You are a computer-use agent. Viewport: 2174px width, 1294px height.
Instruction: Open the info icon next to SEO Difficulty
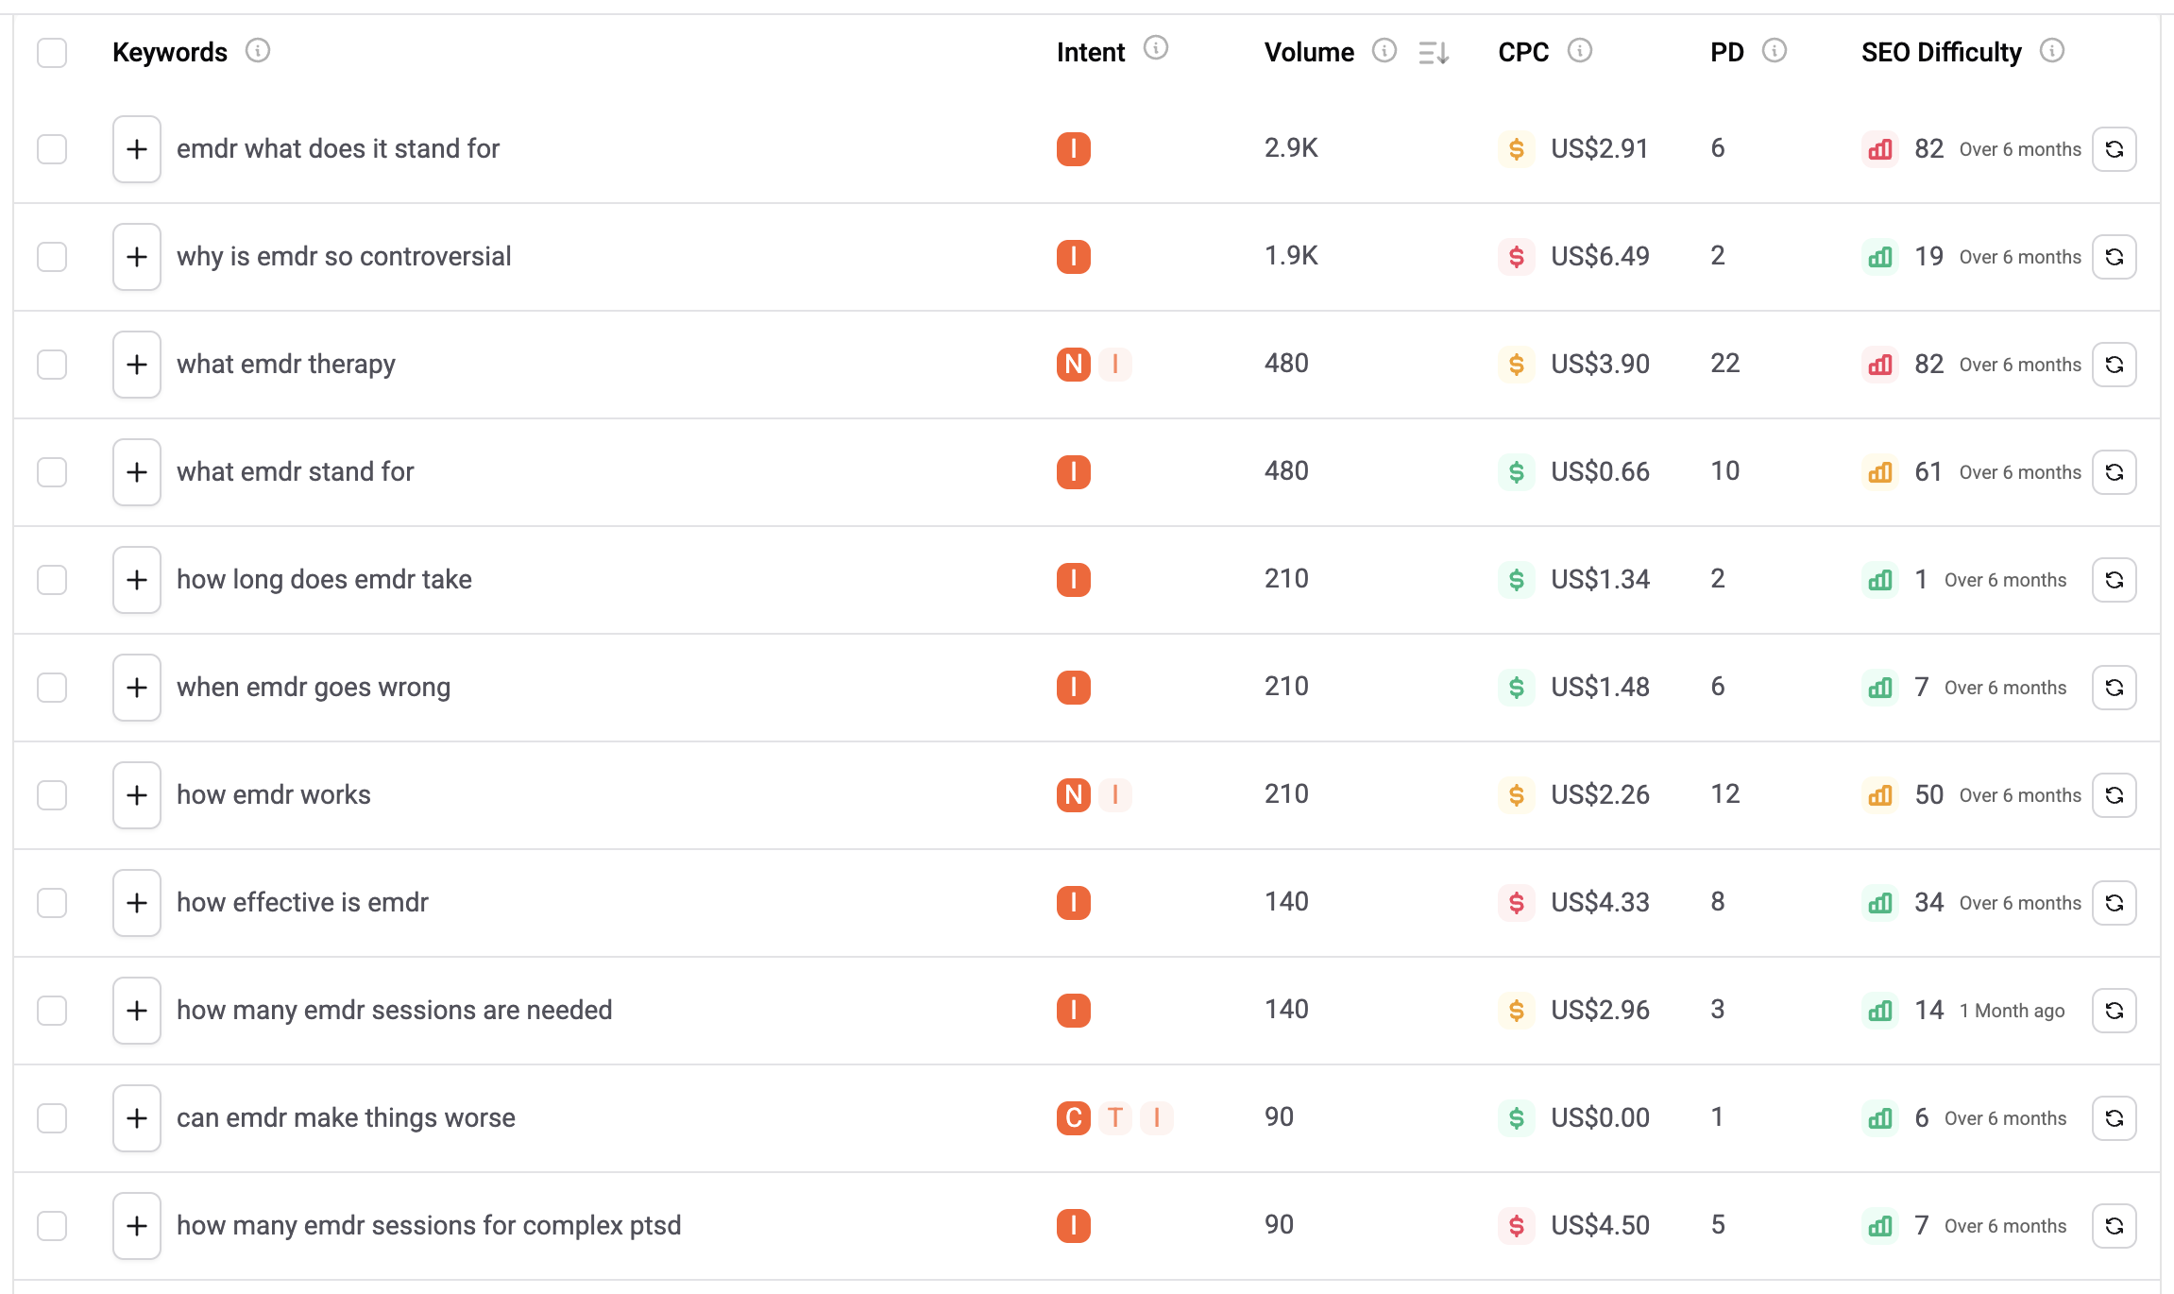pyautogui.click(x=2051, y=51)
